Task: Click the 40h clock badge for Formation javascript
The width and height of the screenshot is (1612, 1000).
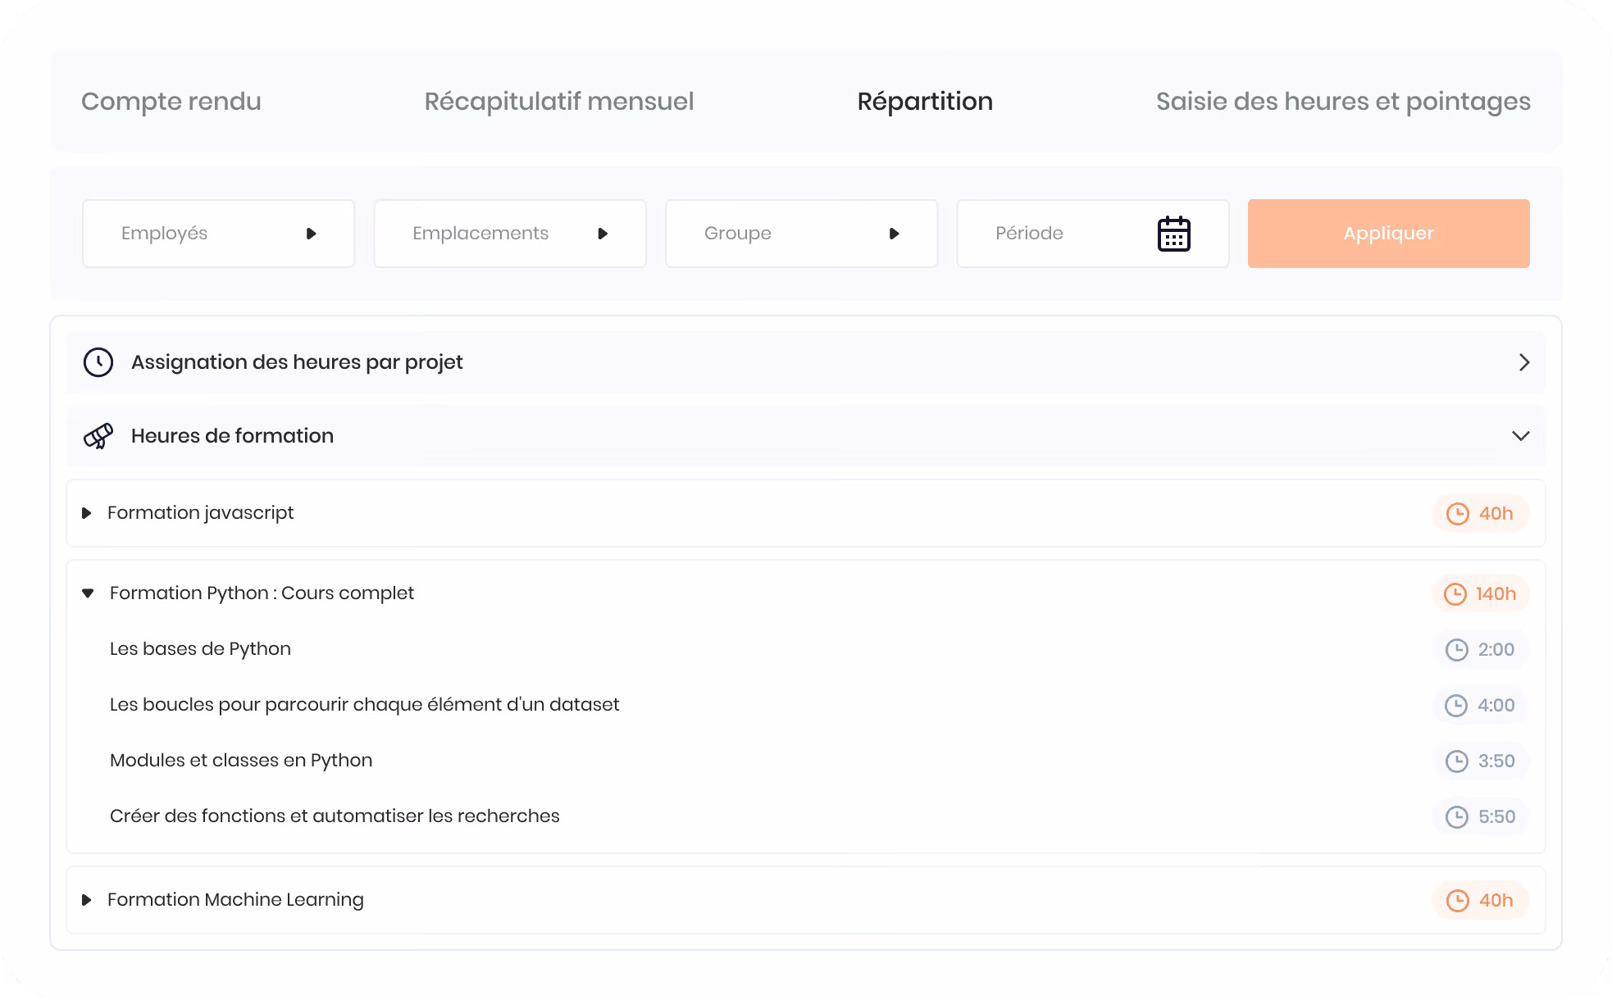Action: (1480, 514)
